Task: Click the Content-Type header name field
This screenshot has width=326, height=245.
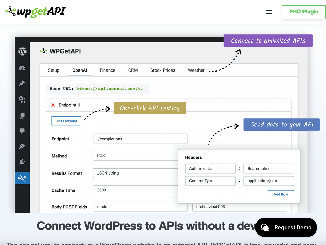Action: (210, 181)
